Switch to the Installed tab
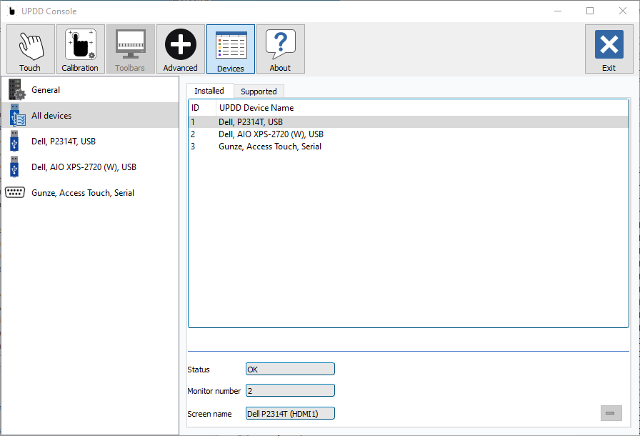This screenshot has height=436, width=640. 209,91
